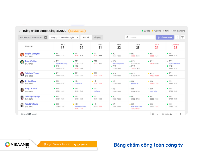The height and width of the screenshot is (151, 201).
Task: Switch to the Chi tiết tab
Action: [86, 37]
